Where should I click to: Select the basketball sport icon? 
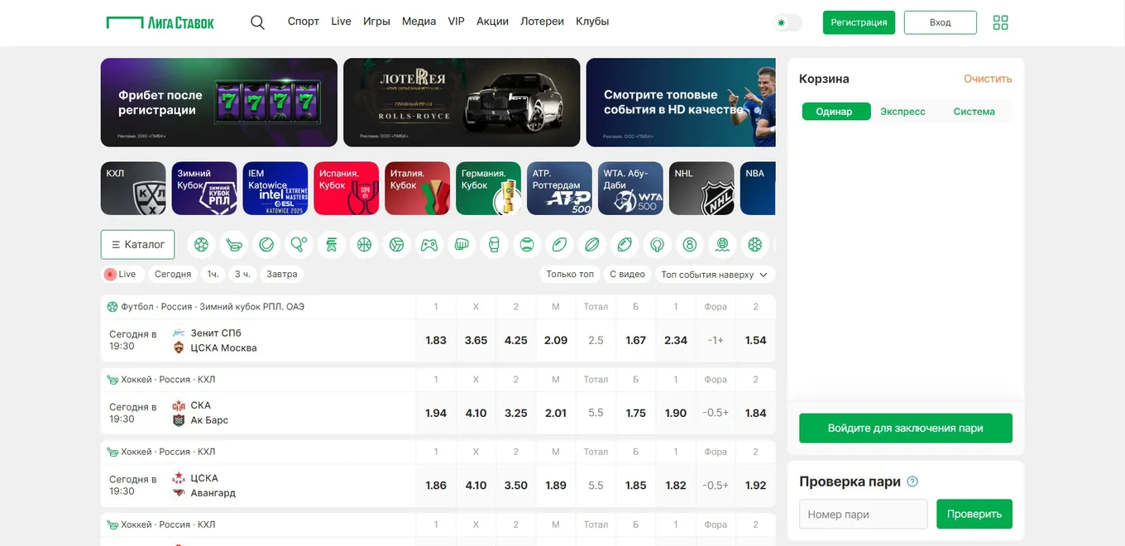coord(364,245)
